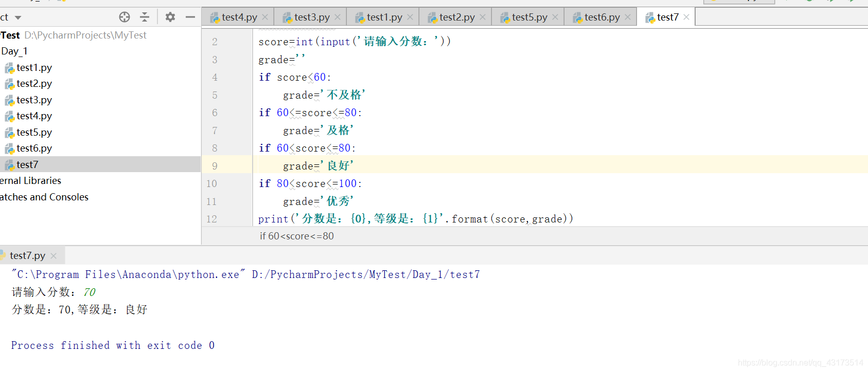
Task: Close the test2.py tab
Action: (x=483, y=17)
